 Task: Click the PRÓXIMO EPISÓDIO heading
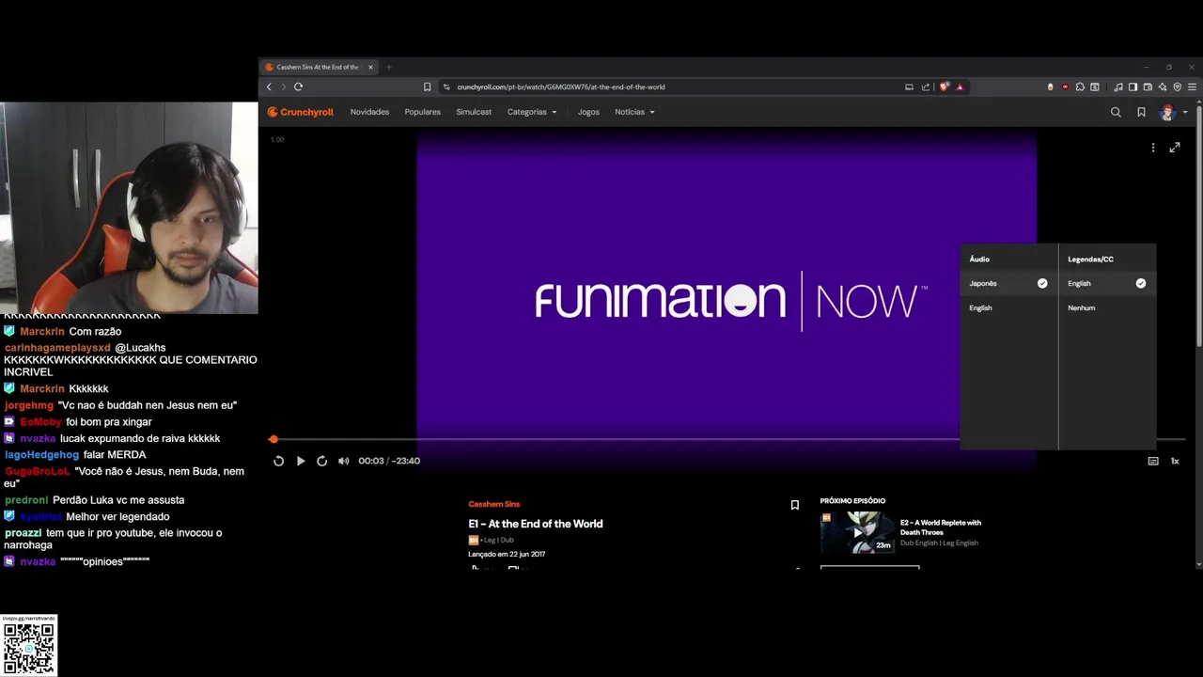pyautogui.click(x=852, y=501)
